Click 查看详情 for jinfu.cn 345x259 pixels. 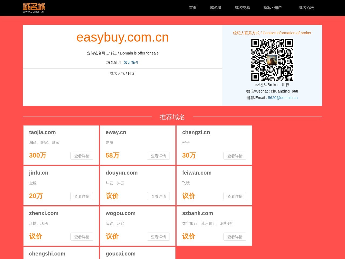coord(82,196)
